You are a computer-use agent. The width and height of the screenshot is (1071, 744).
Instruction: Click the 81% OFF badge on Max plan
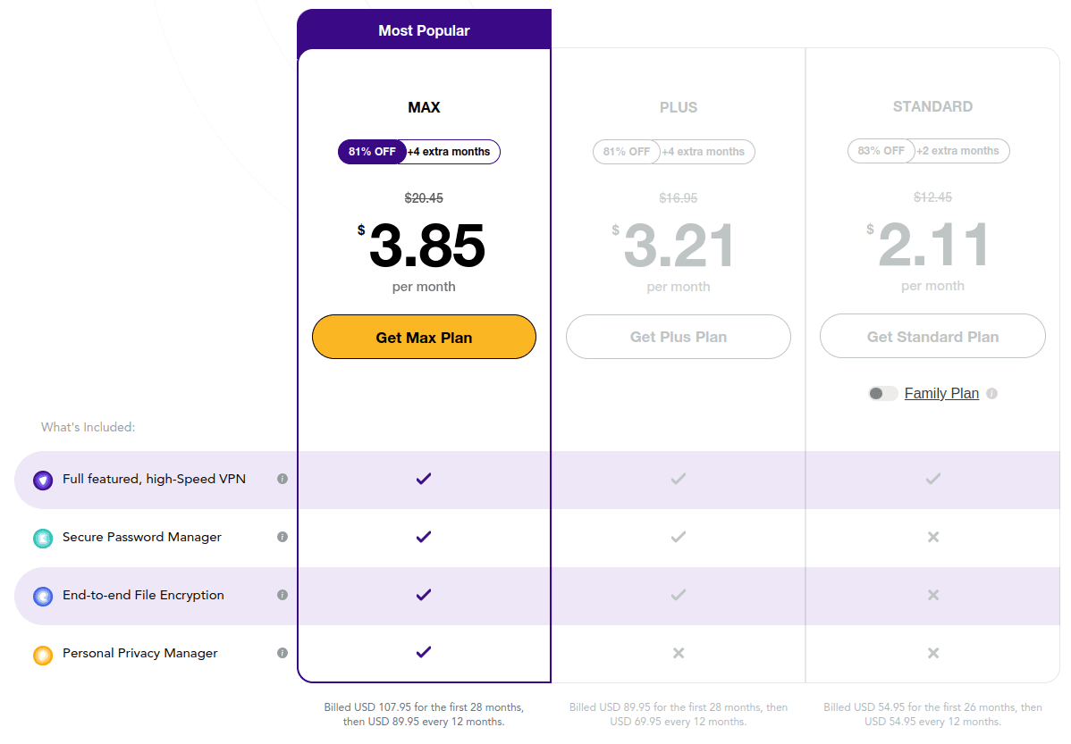(372, 152)
